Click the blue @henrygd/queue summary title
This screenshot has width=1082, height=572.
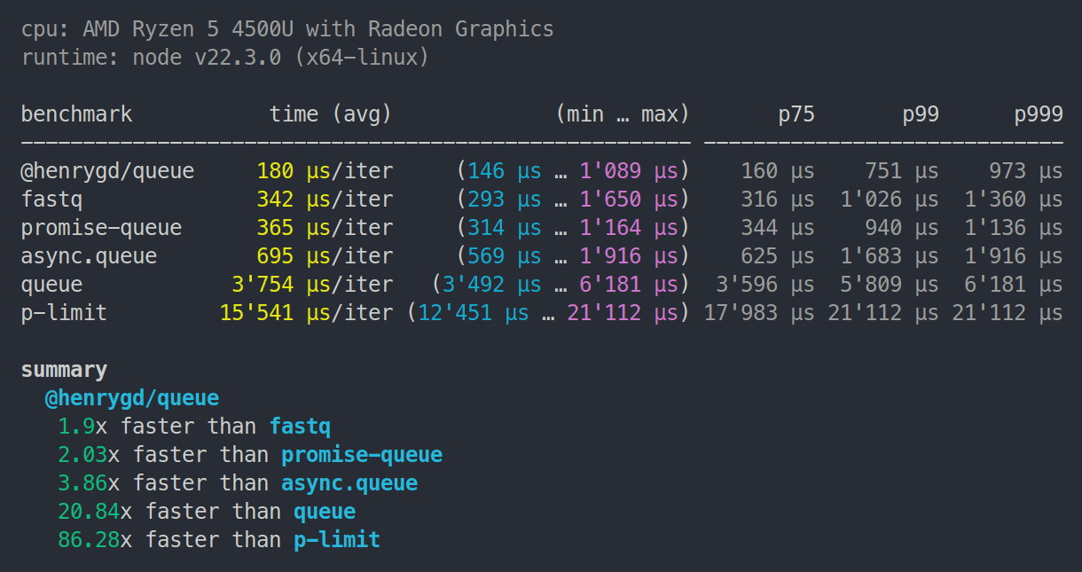(132, 398)
